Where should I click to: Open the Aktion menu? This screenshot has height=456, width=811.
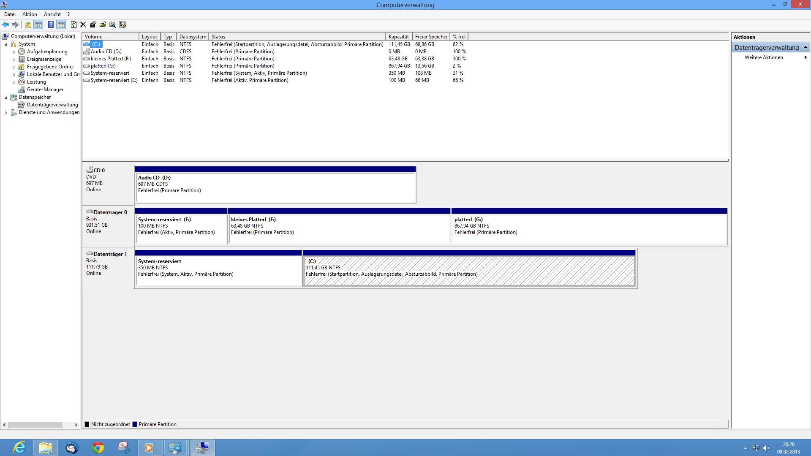30,14
